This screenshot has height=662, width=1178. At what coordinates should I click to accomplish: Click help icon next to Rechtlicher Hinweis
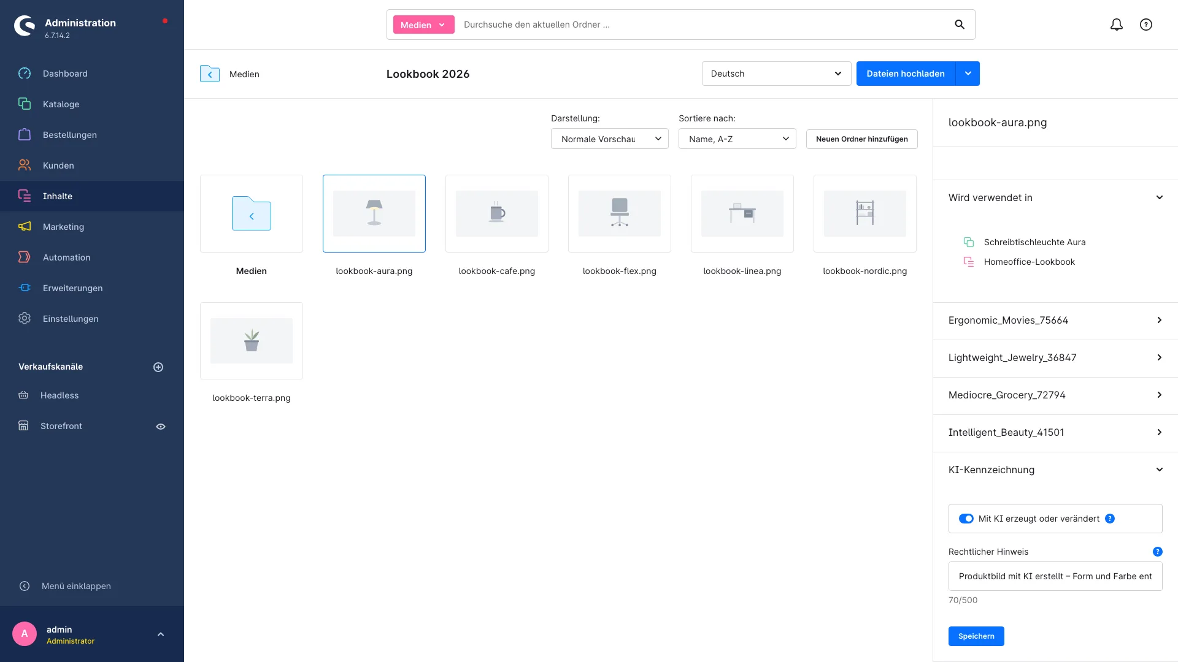point(1157,552)
